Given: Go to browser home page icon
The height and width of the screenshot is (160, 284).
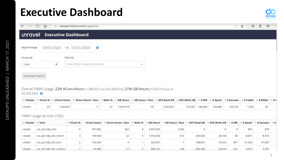Looking at the screenshot, I should [45, 26].
